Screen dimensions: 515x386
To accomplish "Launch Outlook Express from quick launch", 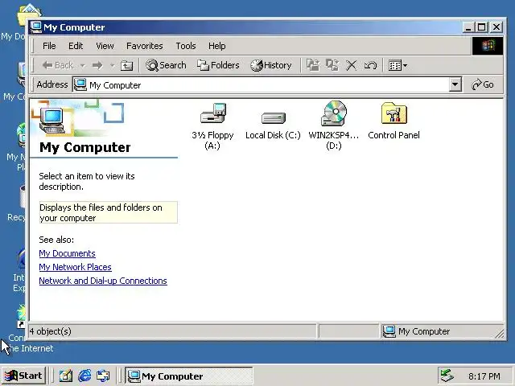I will 103,376.
